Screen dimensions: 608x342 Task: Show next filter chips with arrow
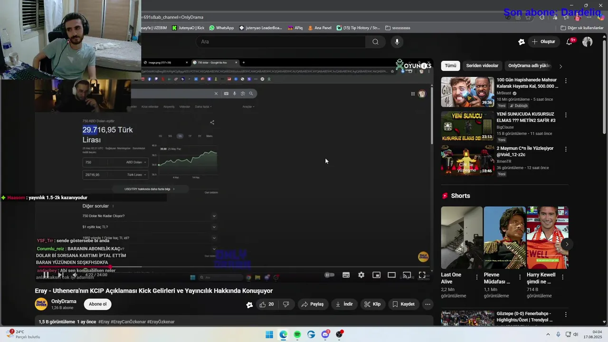[x=560, y=66]
